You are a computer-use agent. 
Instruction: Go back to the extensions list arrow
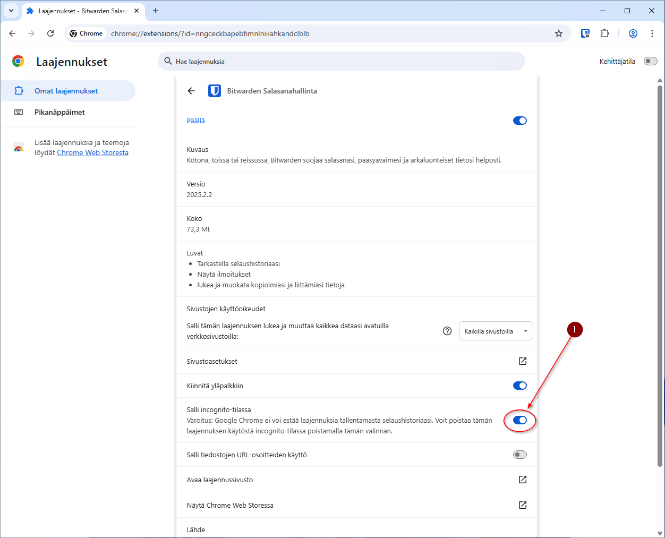pyautogui.click(x=192, y=91)
